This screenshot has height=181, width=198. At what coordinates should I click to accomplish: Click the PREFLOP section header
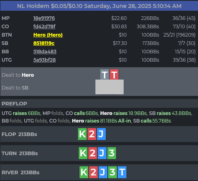tap(99, 103)
